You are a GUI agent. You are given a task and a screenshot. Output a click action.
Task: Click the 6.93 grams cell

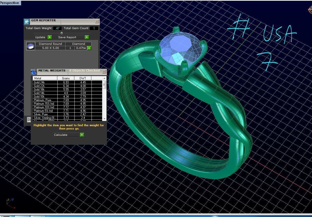click(66, 82)
